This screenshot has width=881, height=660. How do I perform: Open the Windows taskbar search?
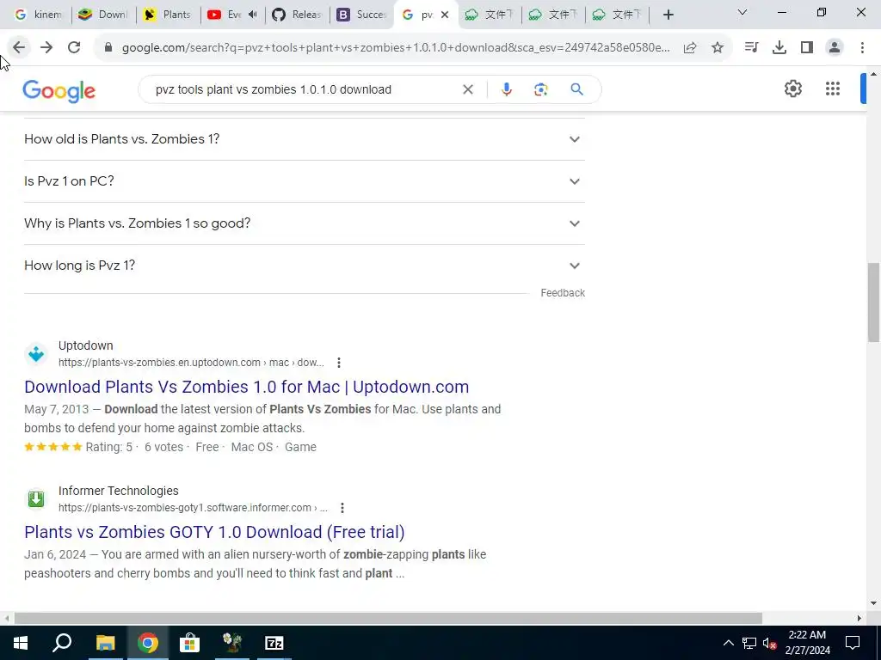pos(62,643)
